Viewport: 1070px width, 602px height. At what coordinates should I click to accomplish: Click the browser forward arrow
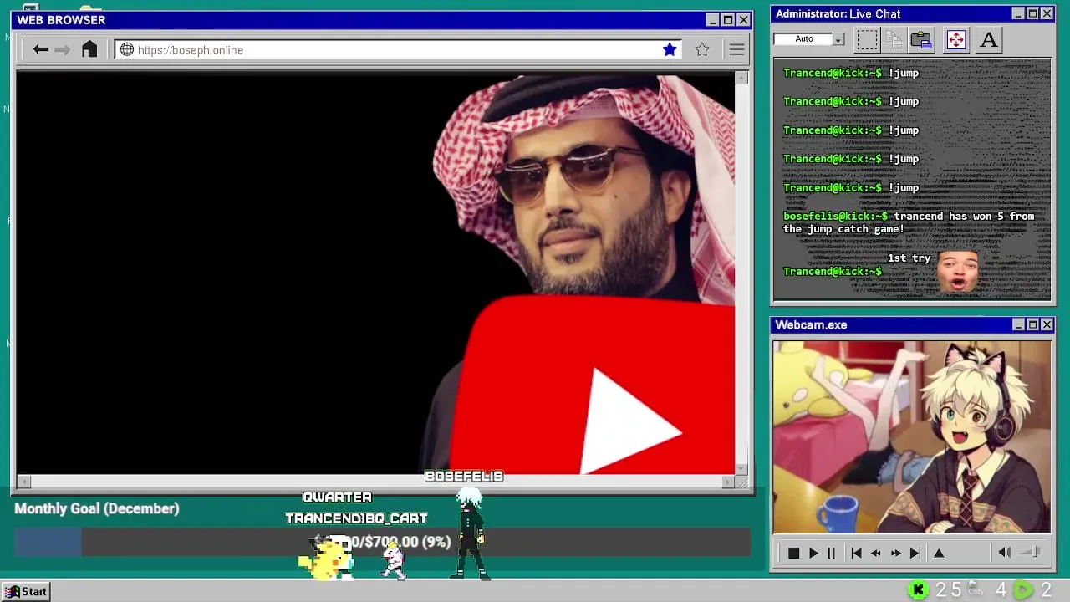pos(63,49)
